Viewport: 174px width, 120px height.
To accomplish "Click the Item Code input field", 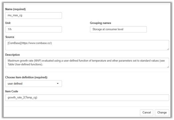I will [87, 97].
